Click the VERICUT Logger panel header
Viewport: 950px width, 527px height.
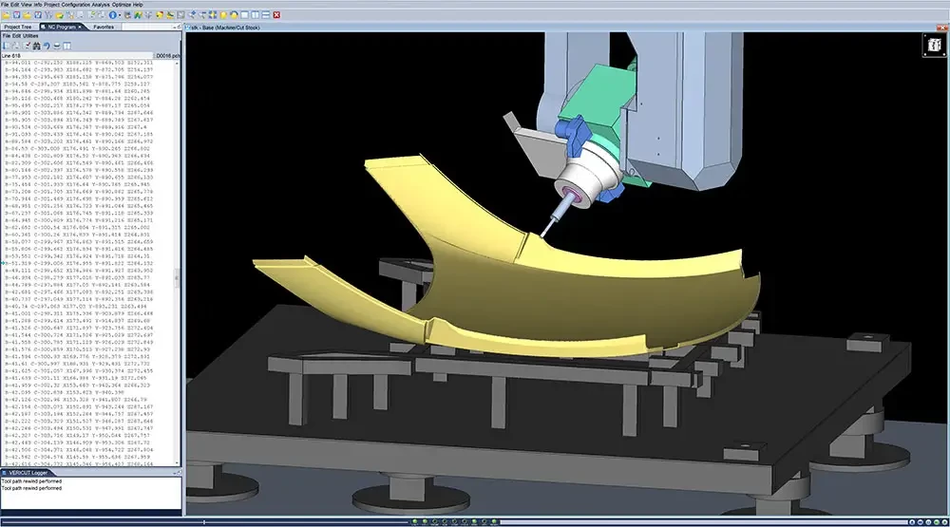[x=38, y=472]
